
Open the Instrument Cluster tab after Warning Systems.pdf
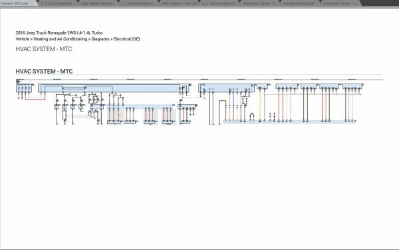pyautogui.click(x=340, y=3)
